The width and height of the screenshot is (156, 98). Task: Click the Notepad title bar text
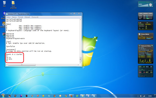[19, 14]
